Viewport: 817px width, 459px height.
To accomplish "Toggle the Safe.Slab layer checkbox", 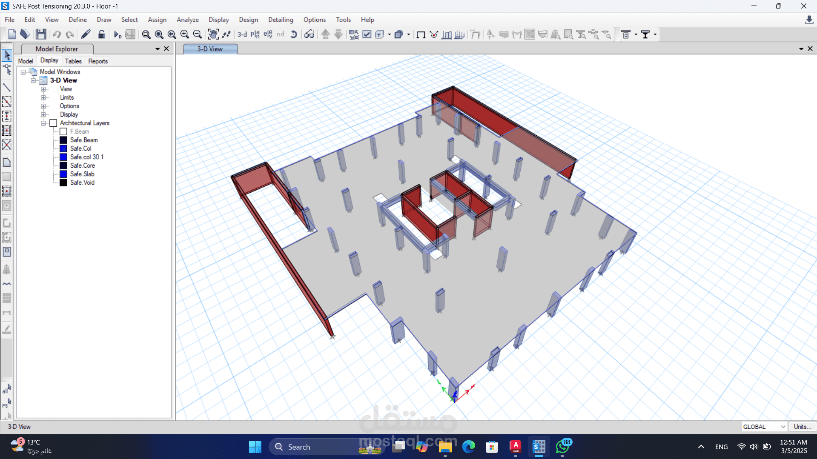I will click(x=63, y=174).
